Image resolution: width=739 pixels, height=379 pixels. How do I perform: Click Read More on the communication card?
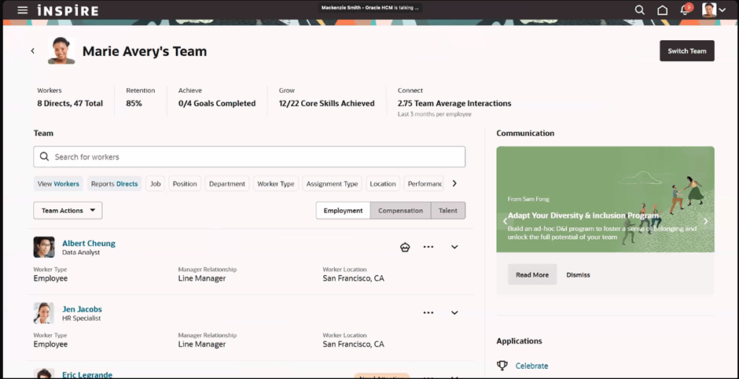(532, 274)
